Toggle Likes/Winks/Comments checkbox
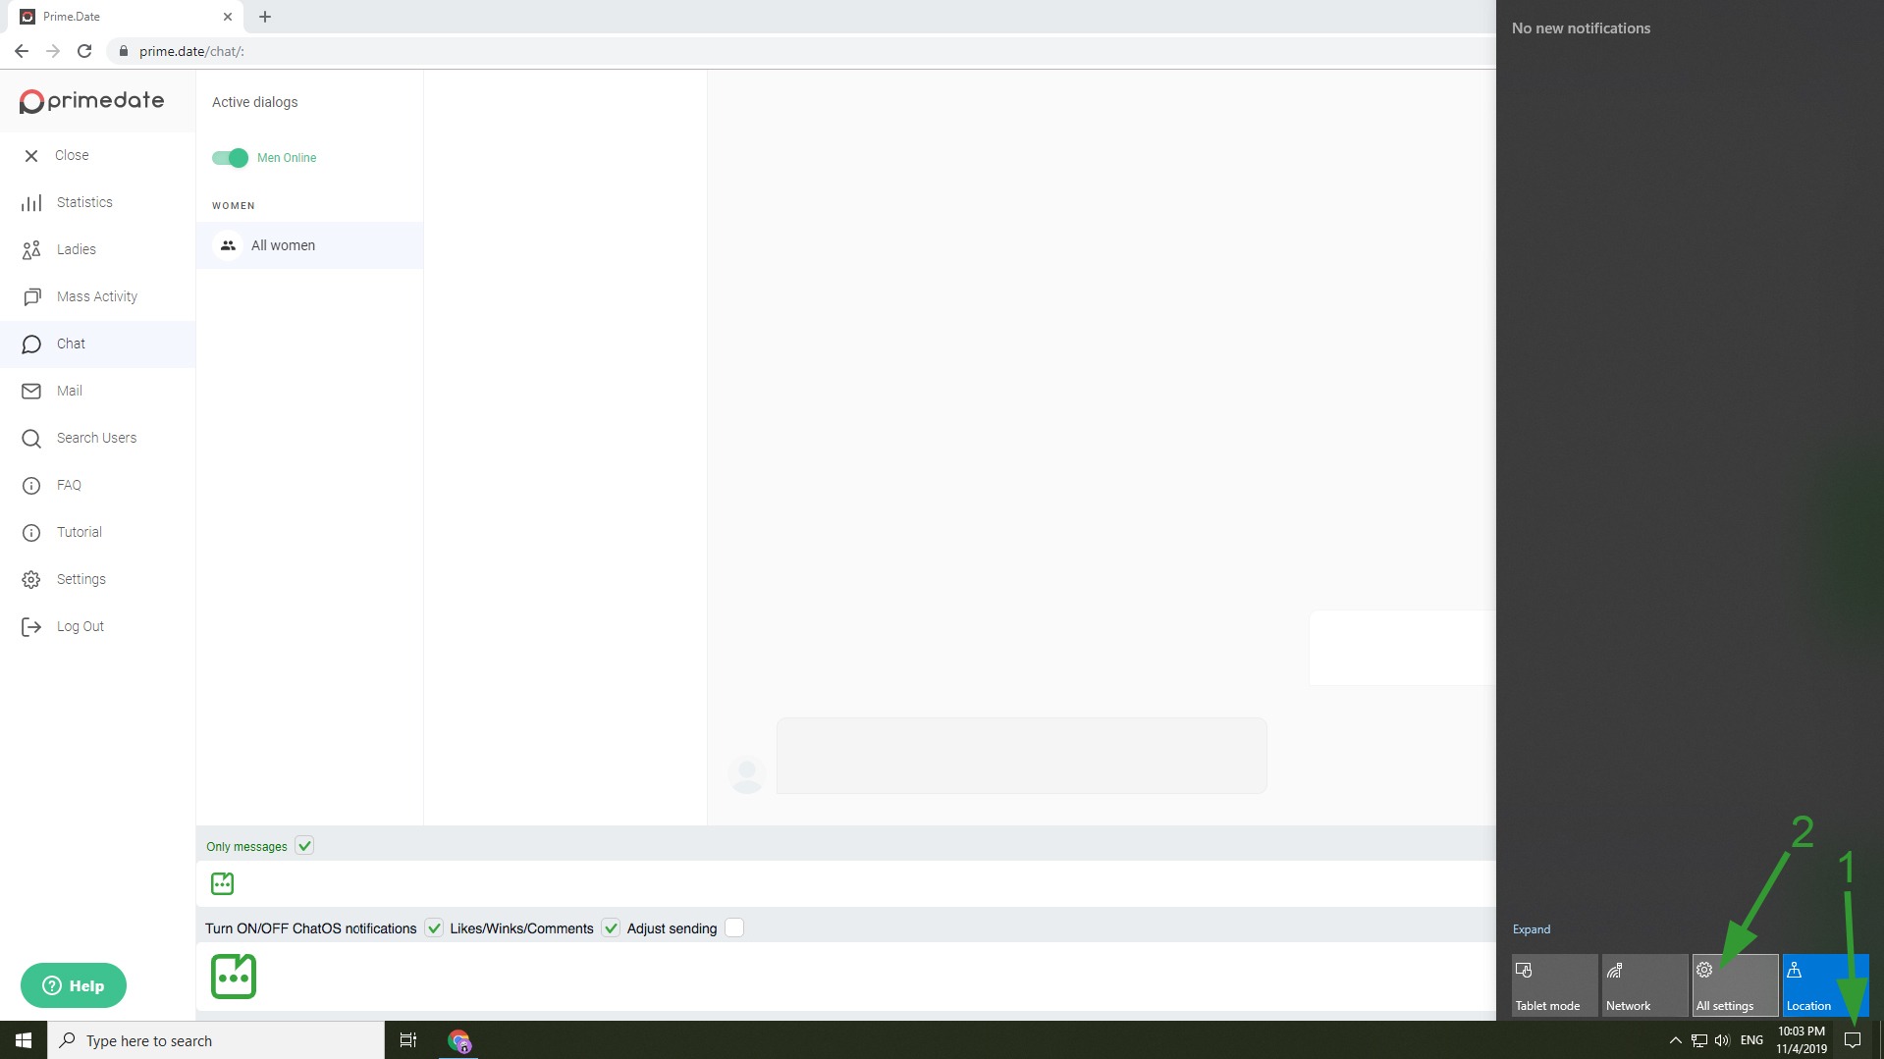1884x1059 pixels. pyautogui.click(x=611, y=928)
